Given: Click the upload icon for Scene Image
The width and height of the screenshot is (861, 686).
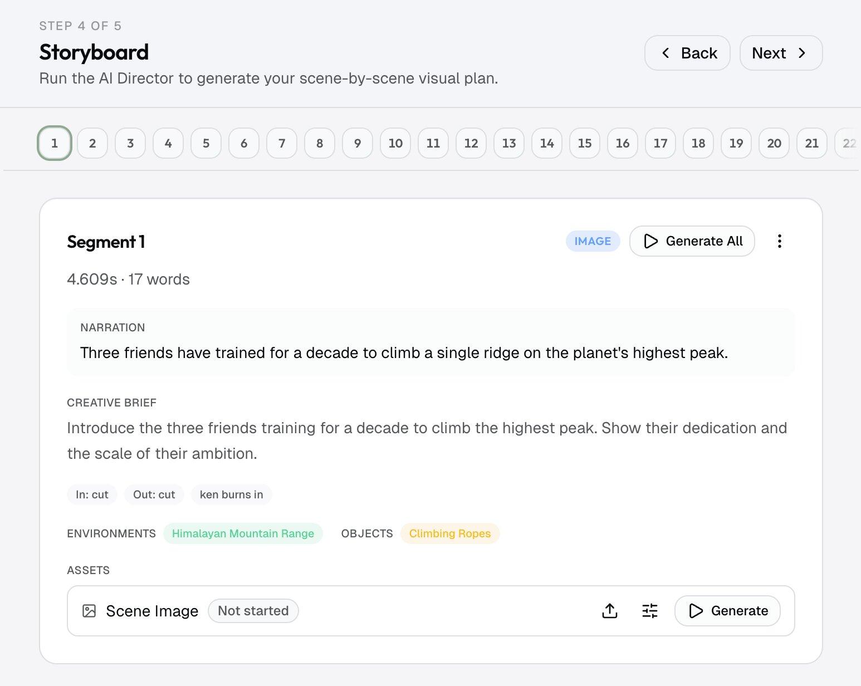Looking at the screenshot, I should (610, 611).
